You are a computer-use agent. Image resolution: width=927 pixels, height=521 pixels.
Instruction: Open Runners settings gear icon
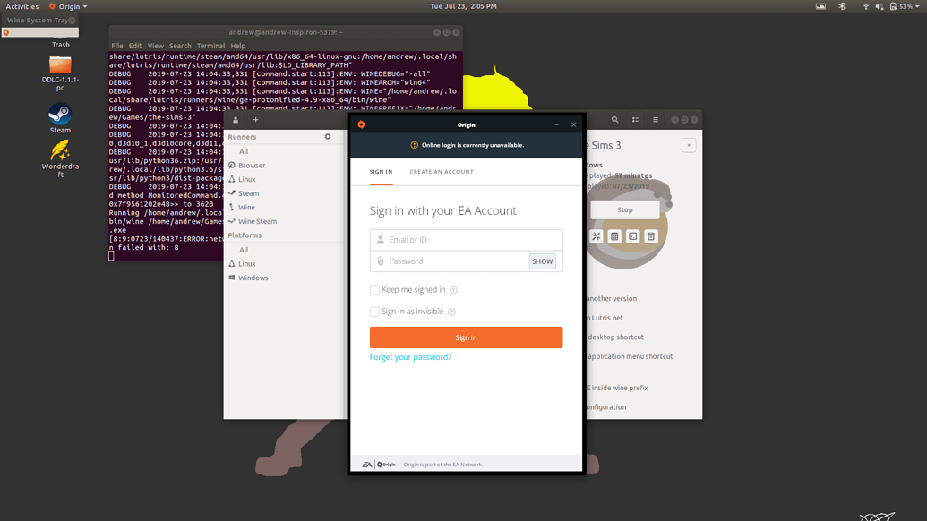click(328, 136)
